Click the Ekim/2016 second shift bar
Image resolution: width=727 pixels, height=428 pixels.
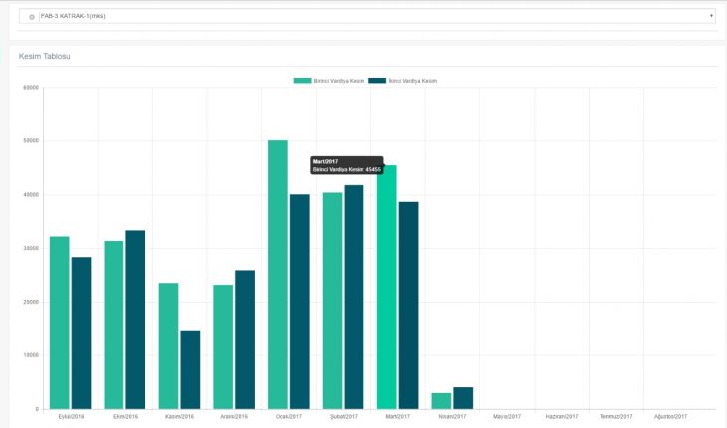(135, 320)
